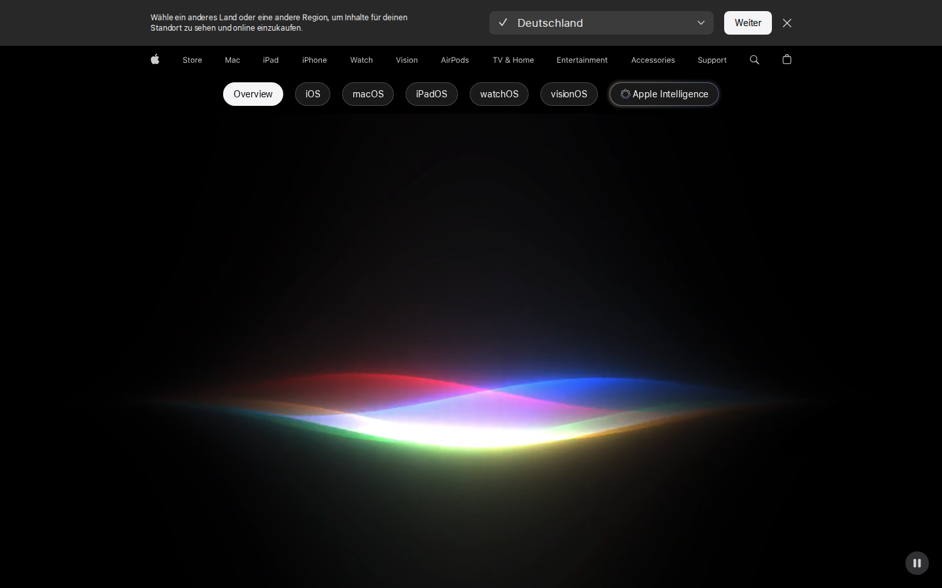The height and width of the screenshot is (588, 942).
Task: Click the Apple logo icon
Action: [155, 59]
